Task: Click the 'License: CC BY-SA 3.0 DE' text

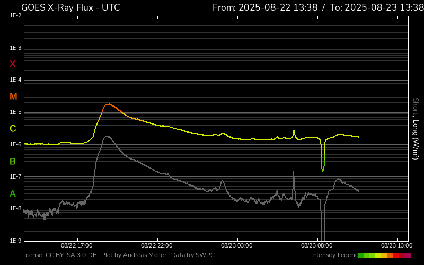Action: click(x=59, y=255)
